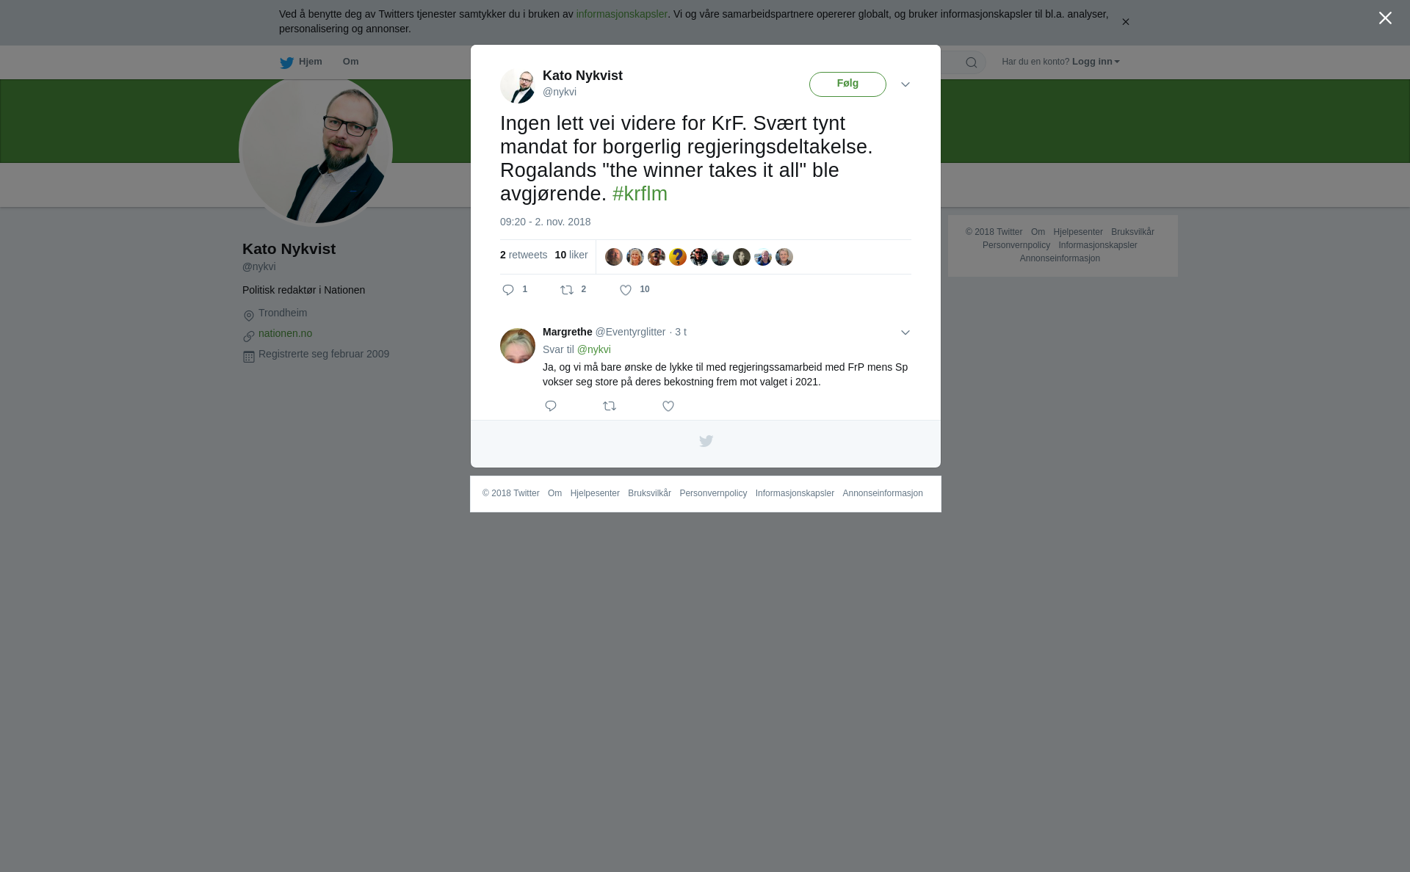Close the tweet overlay with X
The height and width of the screenshot is (872, 1410).
coord(1385,18)
